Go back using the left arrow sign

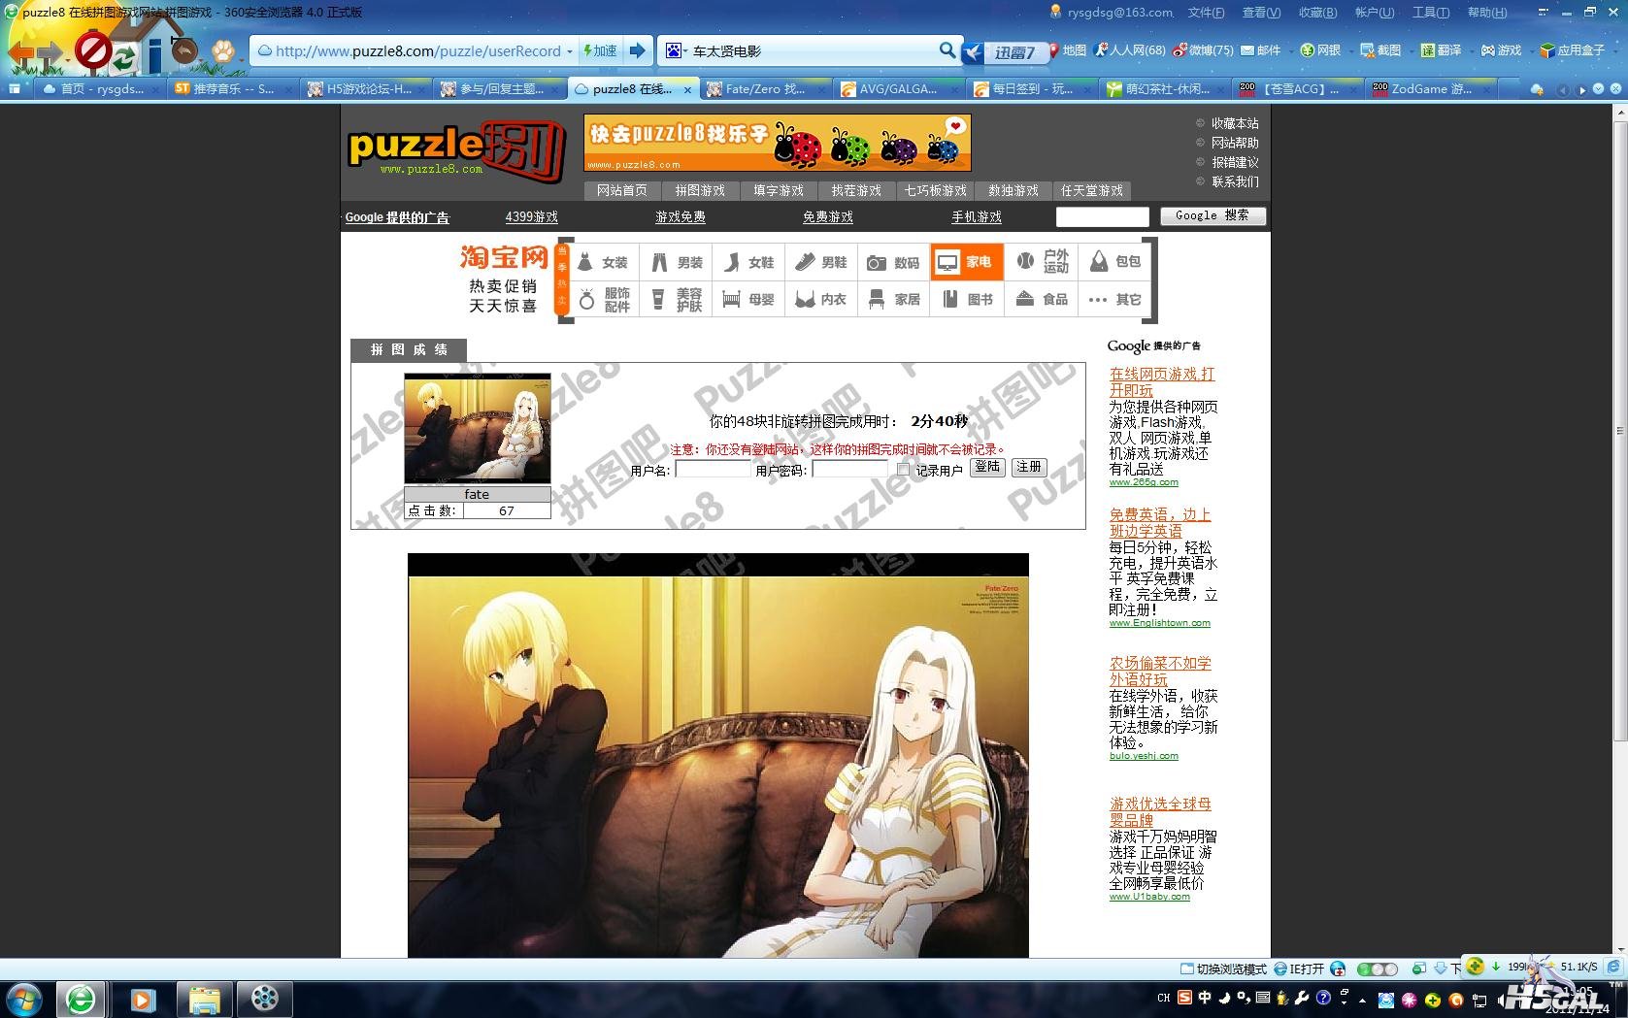pyautogui.click(x=20, y=53)
